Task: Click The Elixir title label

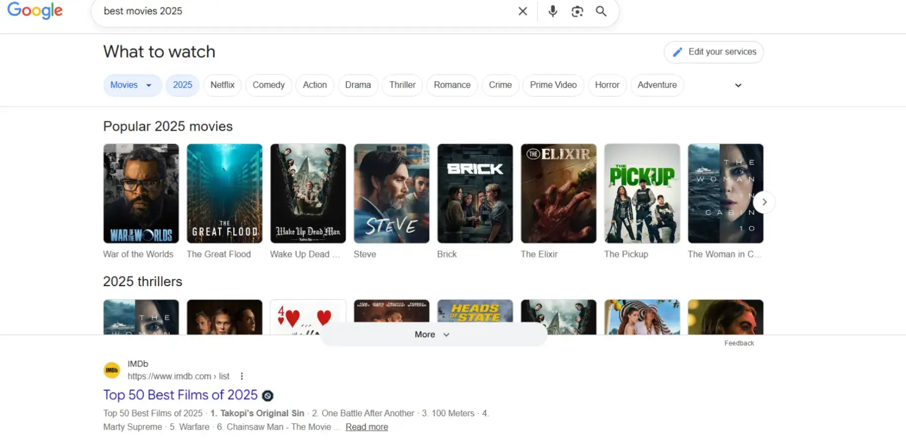Action: [539, 254]
